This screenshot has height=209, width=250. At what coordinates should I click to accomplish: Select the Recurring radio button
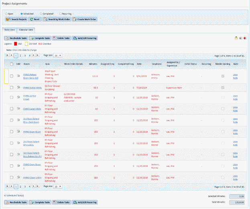point(61,14)
